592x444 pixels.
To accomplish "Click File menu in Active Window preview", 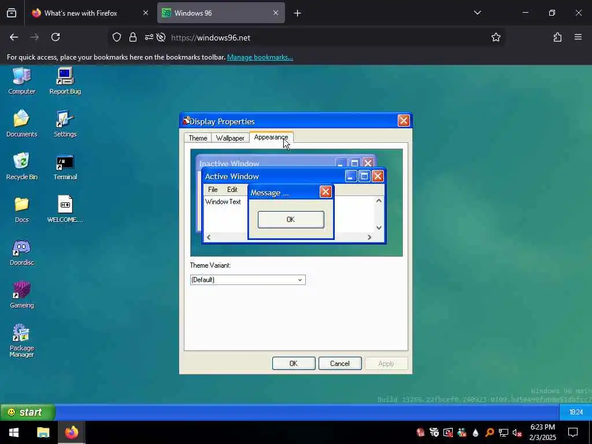I will 213,190.
